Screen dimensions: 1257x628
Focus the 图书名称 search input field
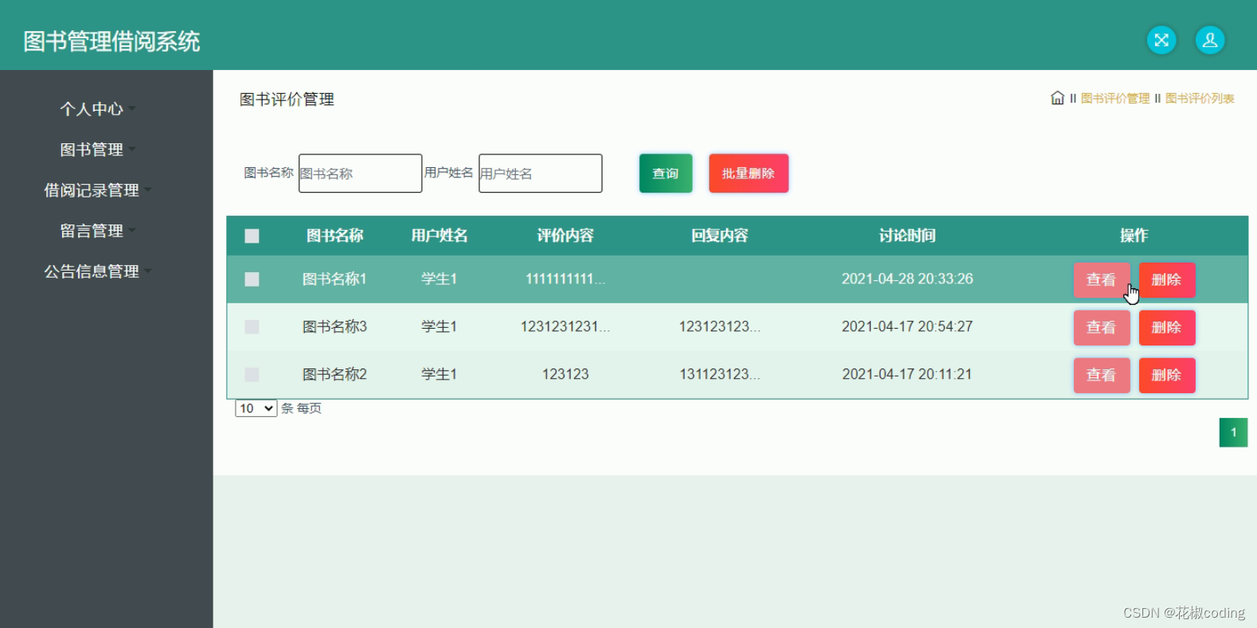click(360, 174)
